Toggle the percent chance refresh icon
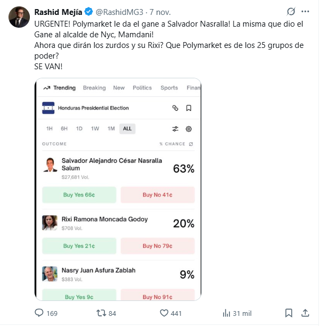320x326 pixels. tap(191, 144)
